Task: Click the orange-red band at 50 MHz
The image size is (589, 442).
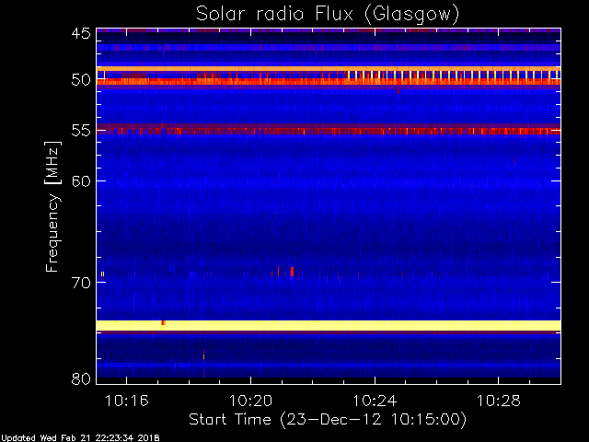Action: pos(329,82)
